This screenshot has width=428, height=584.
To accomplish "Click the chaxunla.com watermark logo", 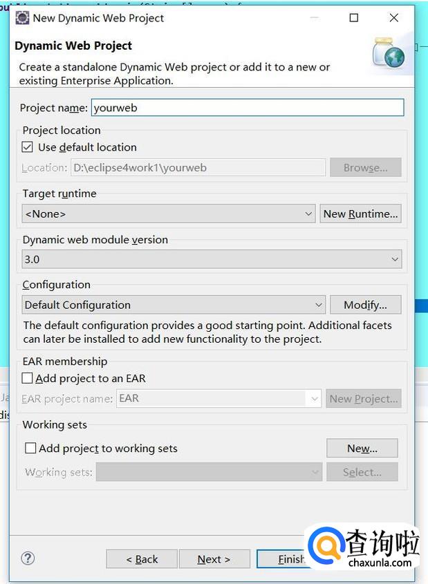I will tap(363, 547).
